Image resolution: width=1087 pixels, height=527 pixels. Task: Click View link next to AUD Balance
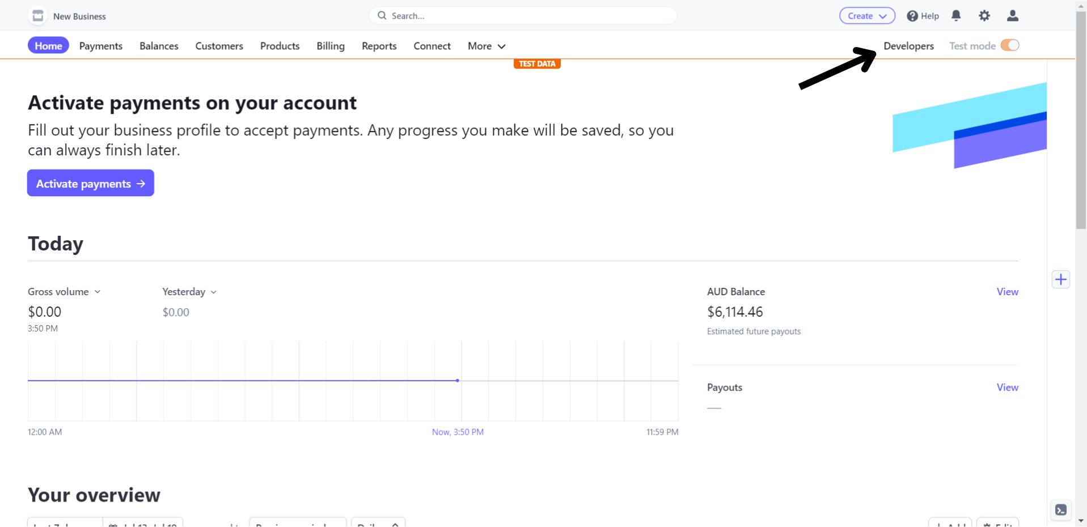(1007, 292)
